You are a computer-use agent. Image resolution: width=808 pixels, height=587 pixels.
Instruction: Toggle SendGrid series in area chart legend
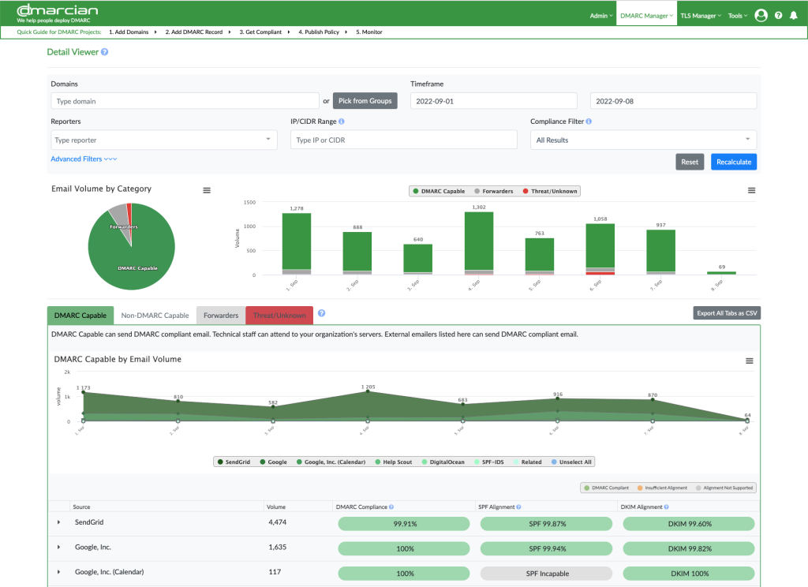point(234,462)
